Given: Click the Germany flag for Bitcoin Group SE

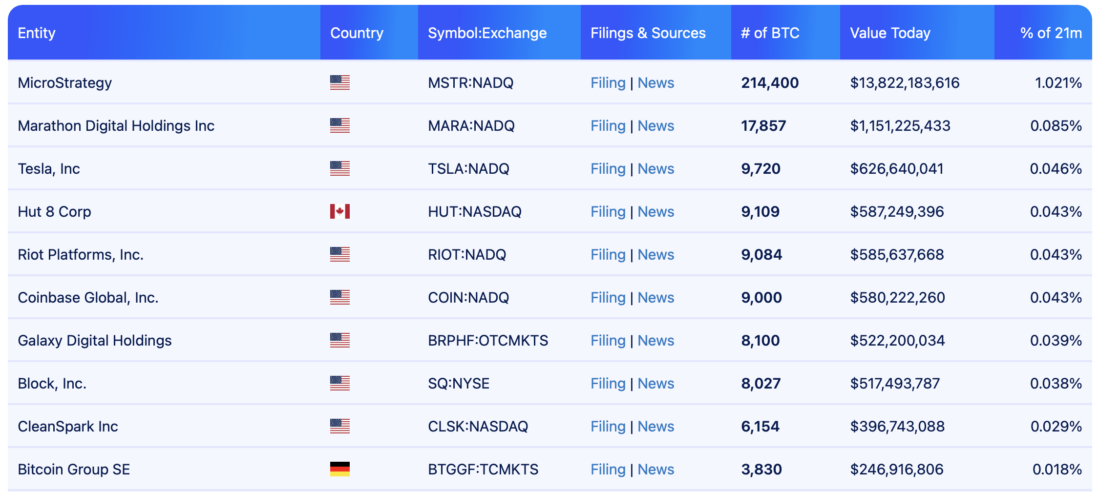Looking at the screenshot, I should point(339,469).
